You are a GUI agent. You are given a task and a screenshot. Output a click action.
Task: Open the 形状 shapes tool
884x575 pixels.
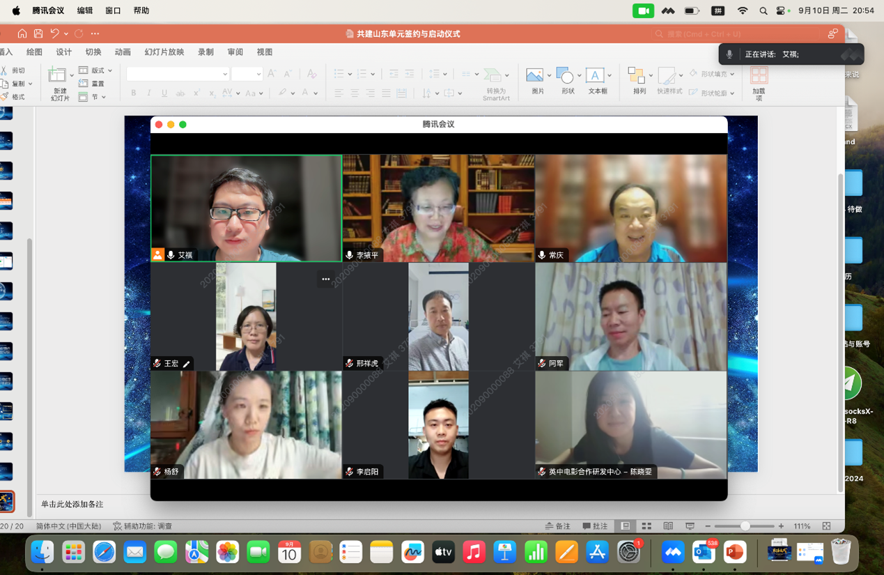pos(566,76)
